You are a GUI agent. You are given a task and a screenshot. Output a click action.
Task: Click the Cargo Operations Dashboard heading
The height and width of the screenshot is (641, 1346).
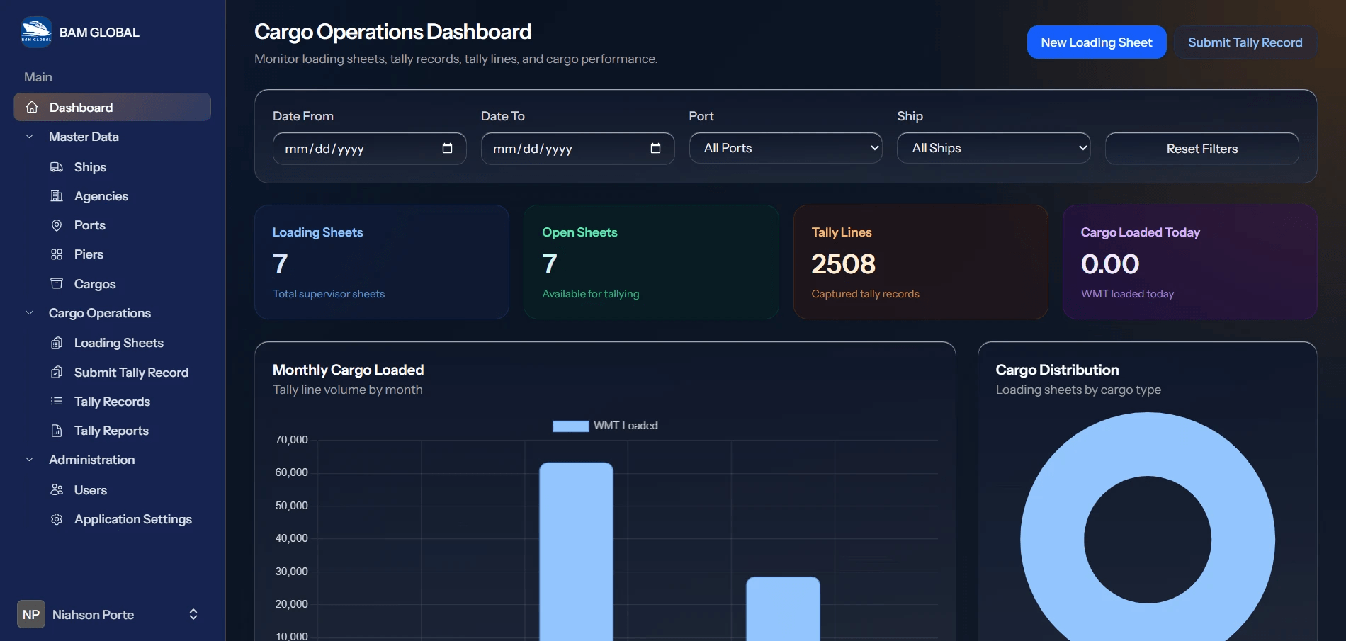click(392, 32)
